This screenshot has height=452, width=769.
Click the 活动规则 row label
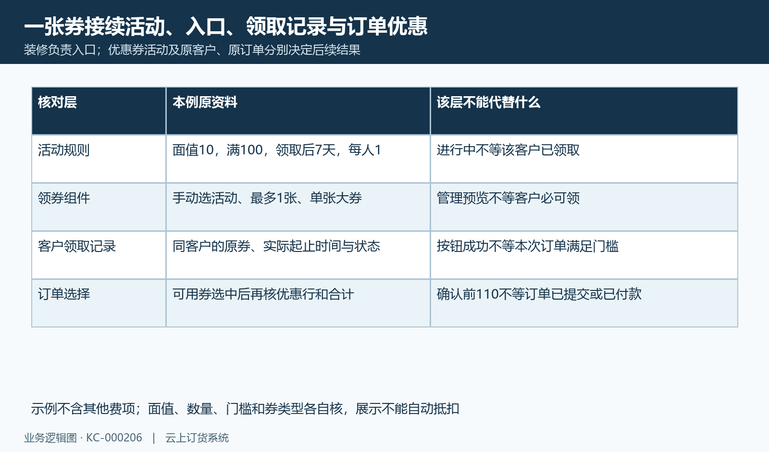99,159
